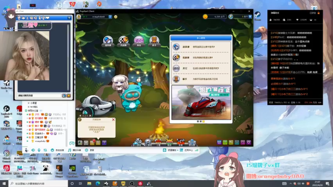Open the 商店 shop icon in bottom bar
333x187 pixels.
[x=169, y=142]
